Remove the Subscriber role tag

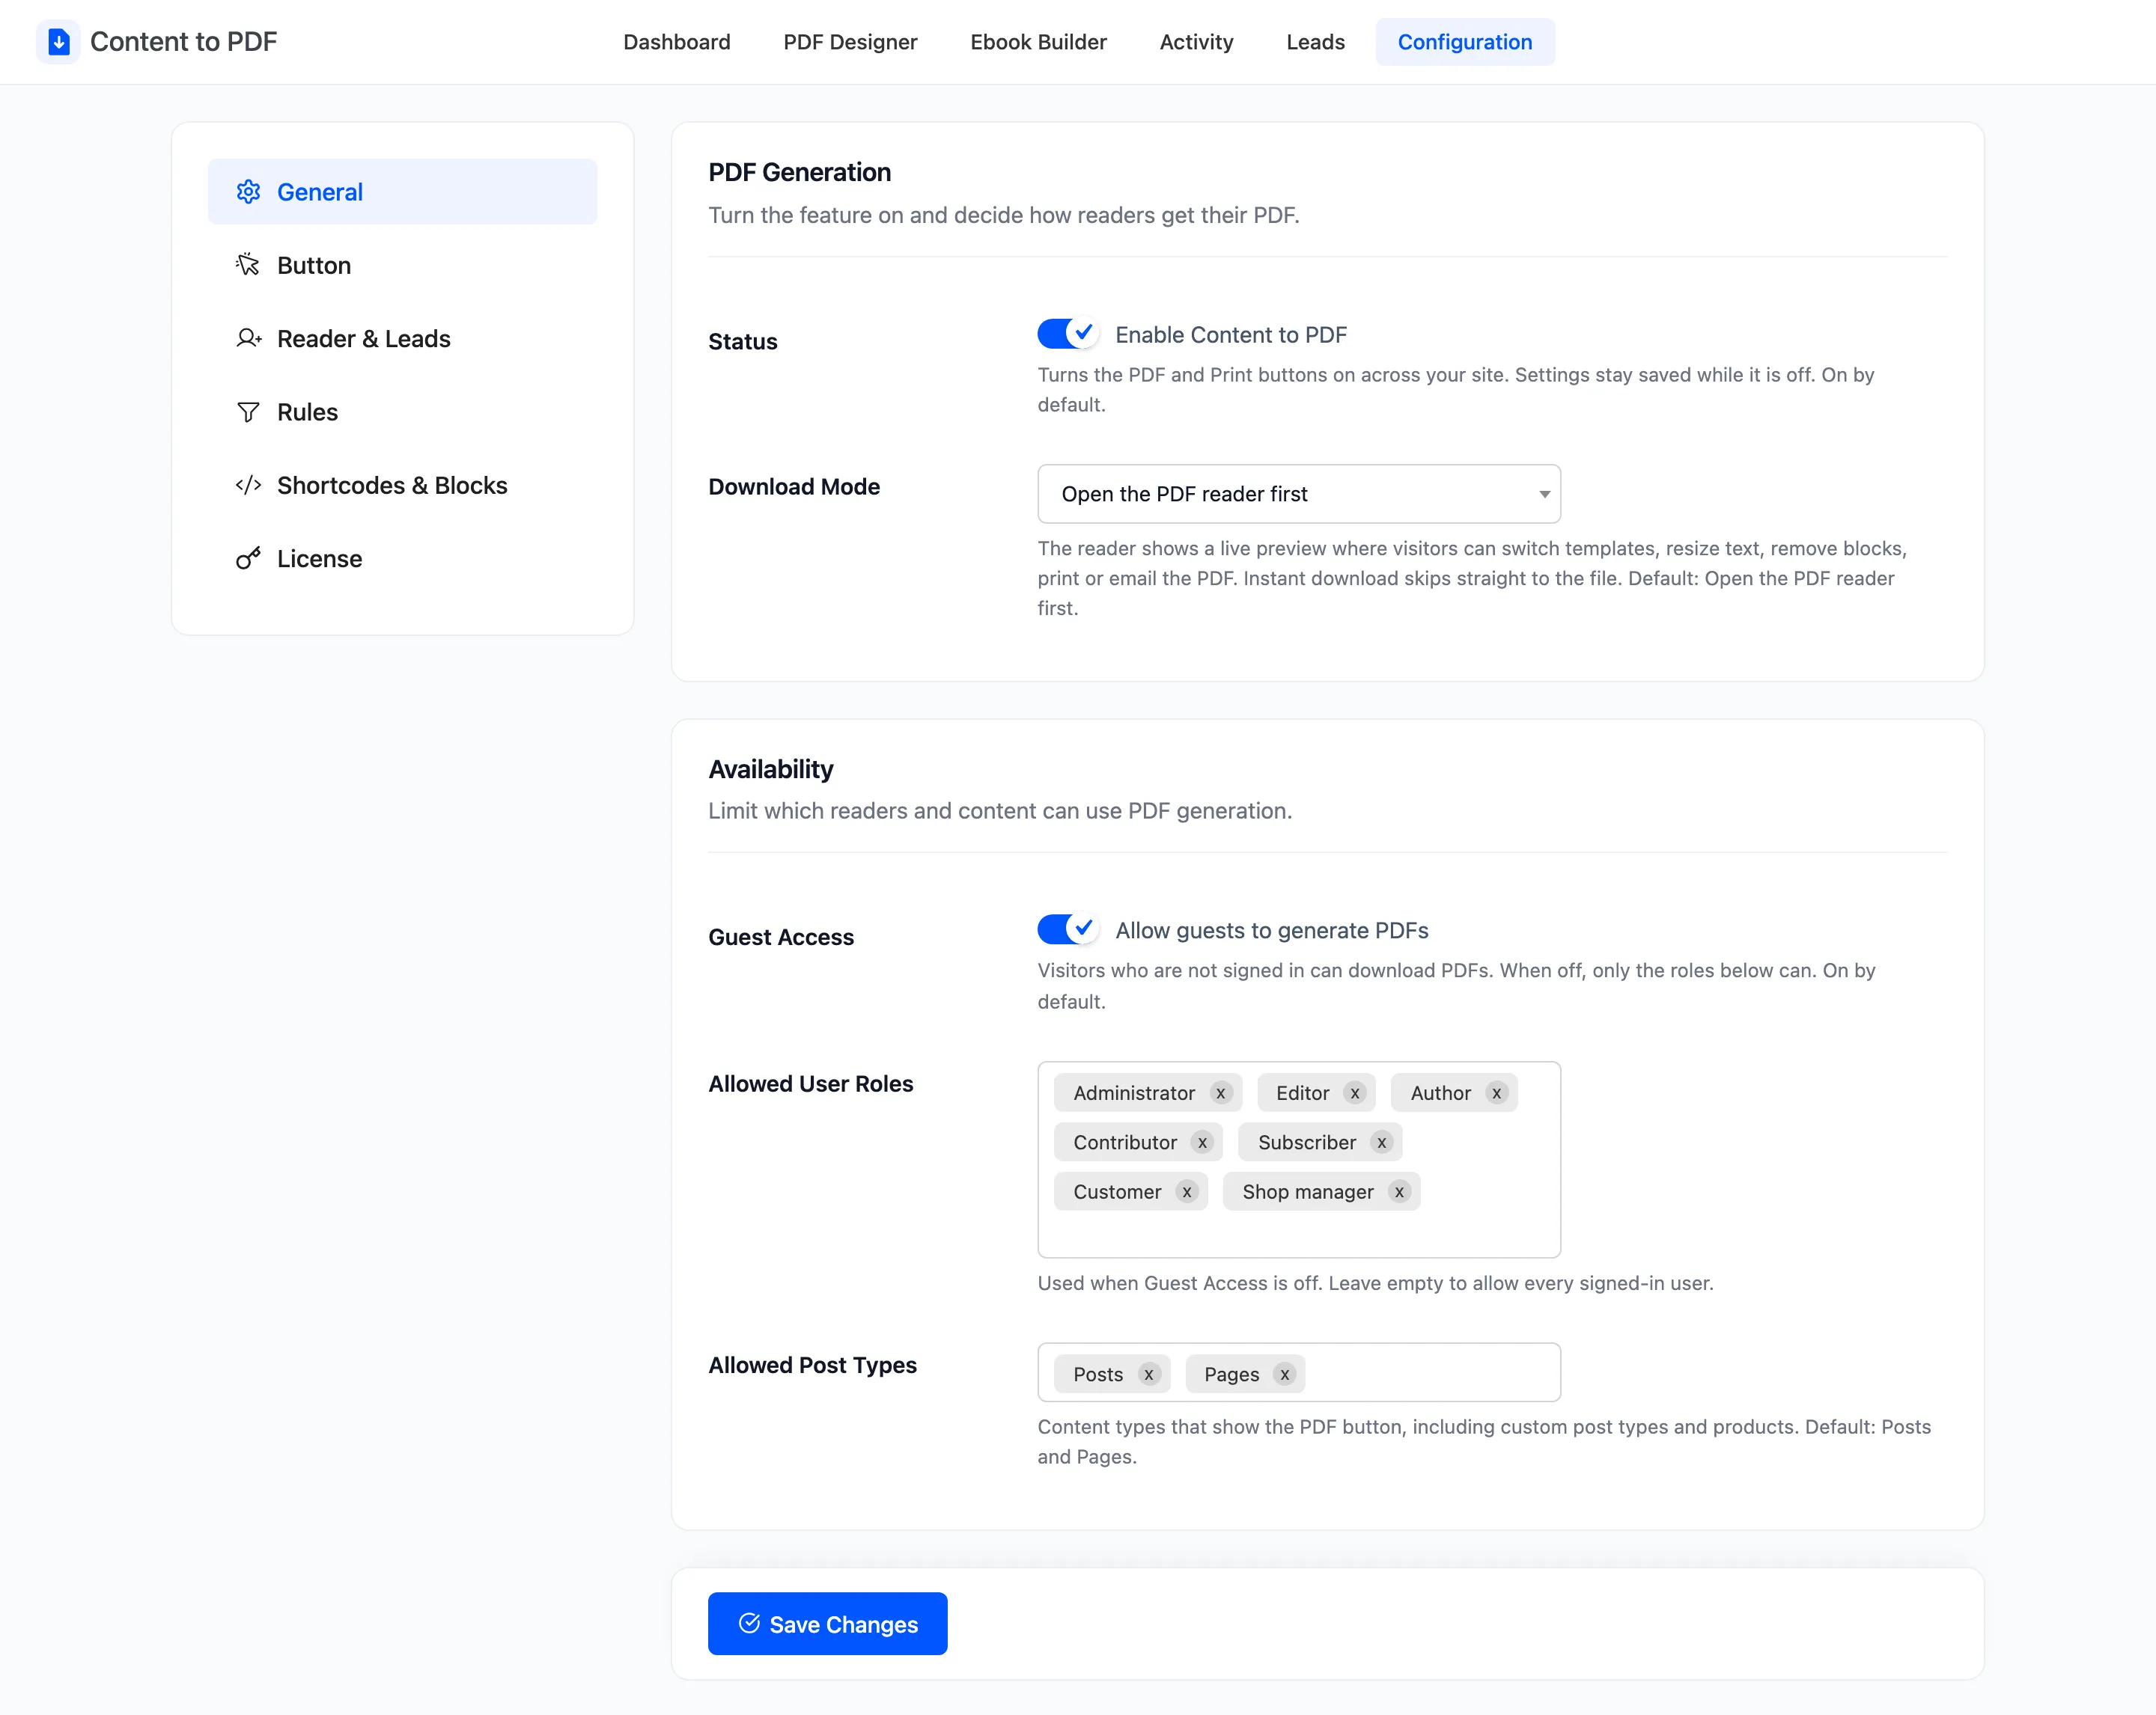click(1381, 1143)
